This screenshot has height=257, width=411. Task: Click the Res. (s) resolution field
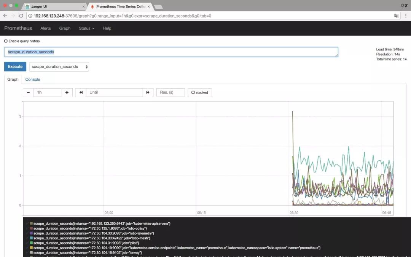[170, 92]
